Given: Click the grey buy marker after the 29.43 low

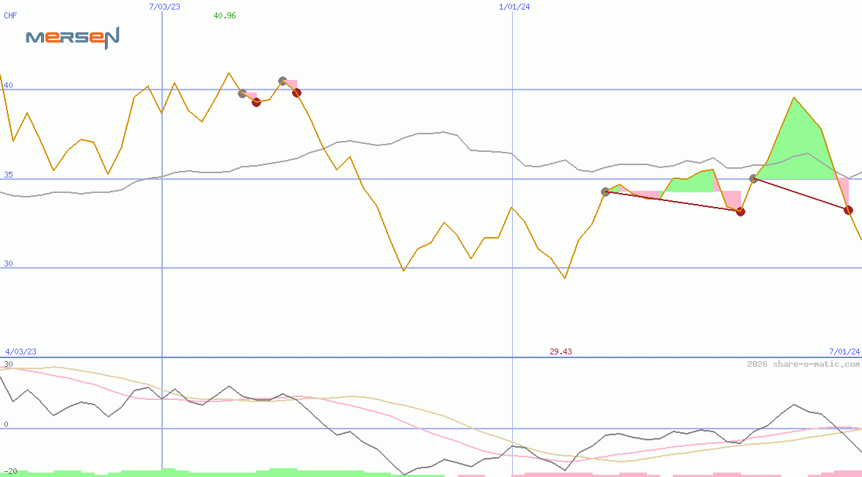Looking at the screenshot, I should [605, 192].
